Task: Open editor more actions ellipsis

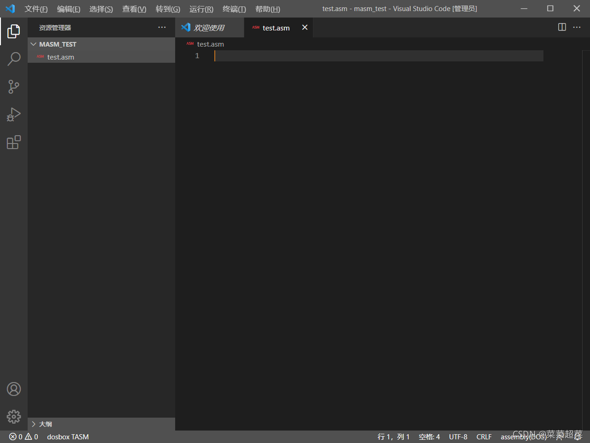Action: point(577,27)
